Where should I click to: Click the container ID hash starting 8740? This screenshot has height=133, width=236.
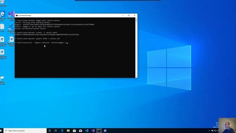point(47,34)
